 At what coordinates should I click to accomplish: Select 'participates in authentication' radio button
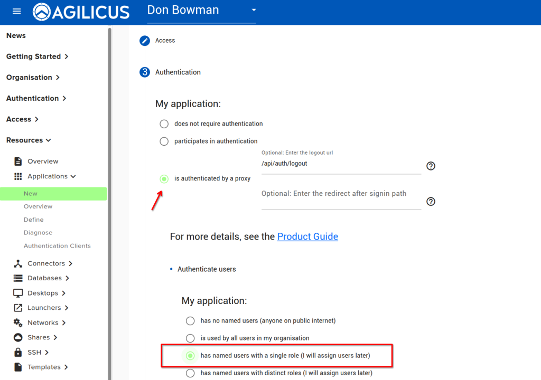click(x=164, y=141)
